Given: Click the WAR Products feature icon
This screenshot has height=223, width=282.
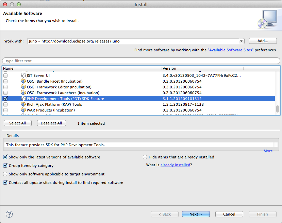Looking at the screenshot, I should click(23, 110).
